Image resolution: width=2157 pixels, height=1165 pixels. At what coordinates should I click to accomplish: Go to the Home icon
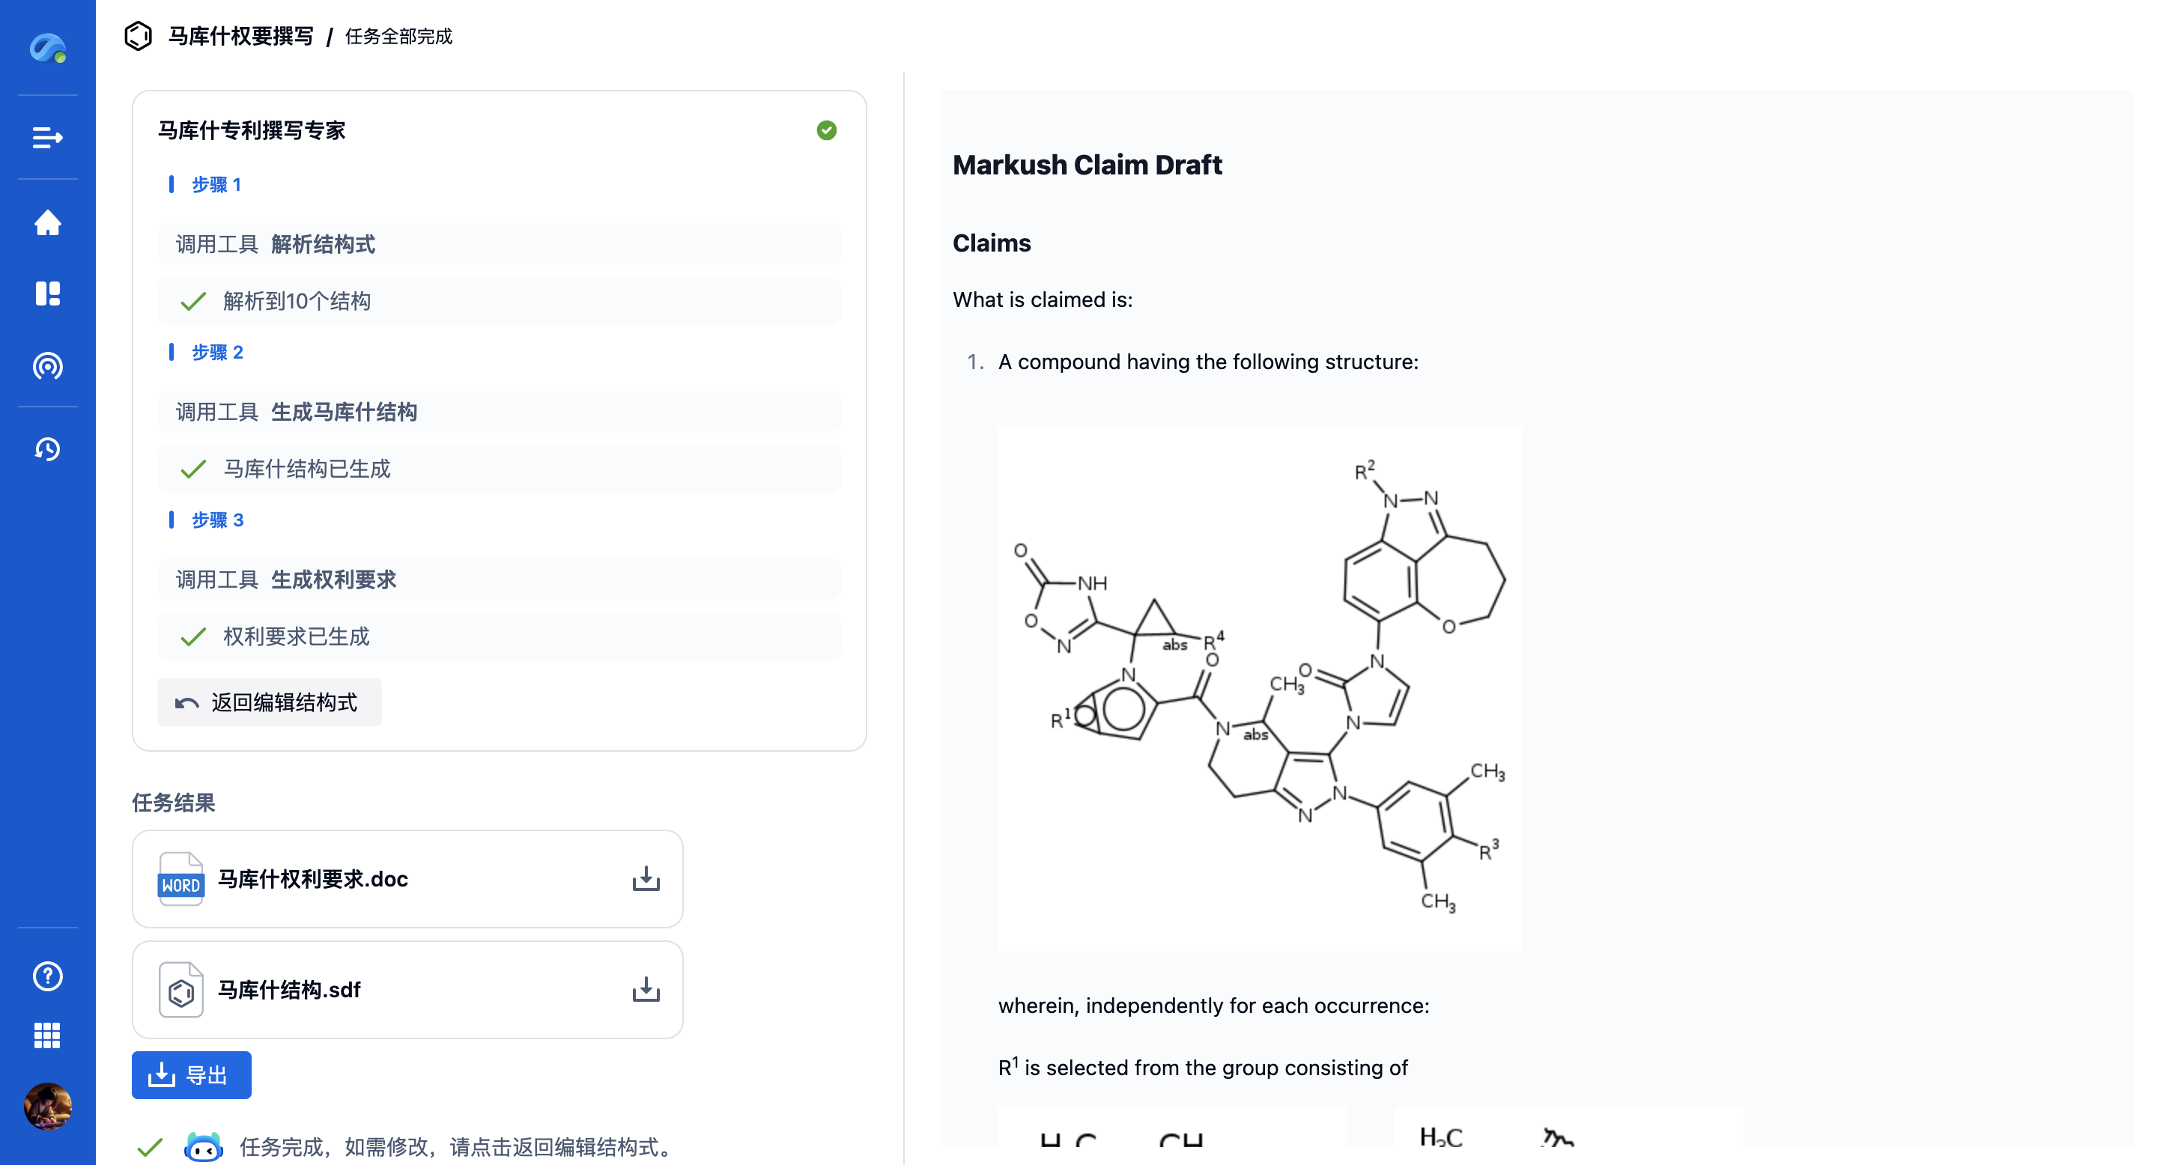[48, 222]
